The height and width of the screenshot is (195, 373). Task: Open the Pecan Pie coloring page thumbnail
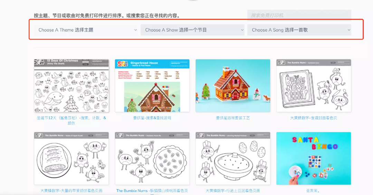point(152,158)
